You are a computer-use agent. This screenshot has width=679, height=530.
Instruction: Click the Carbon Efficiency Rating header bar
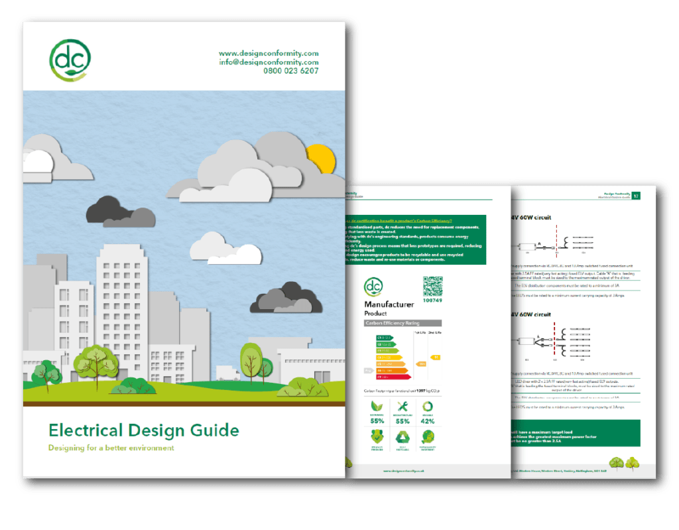pyautogui.click(x=403, y=323)
